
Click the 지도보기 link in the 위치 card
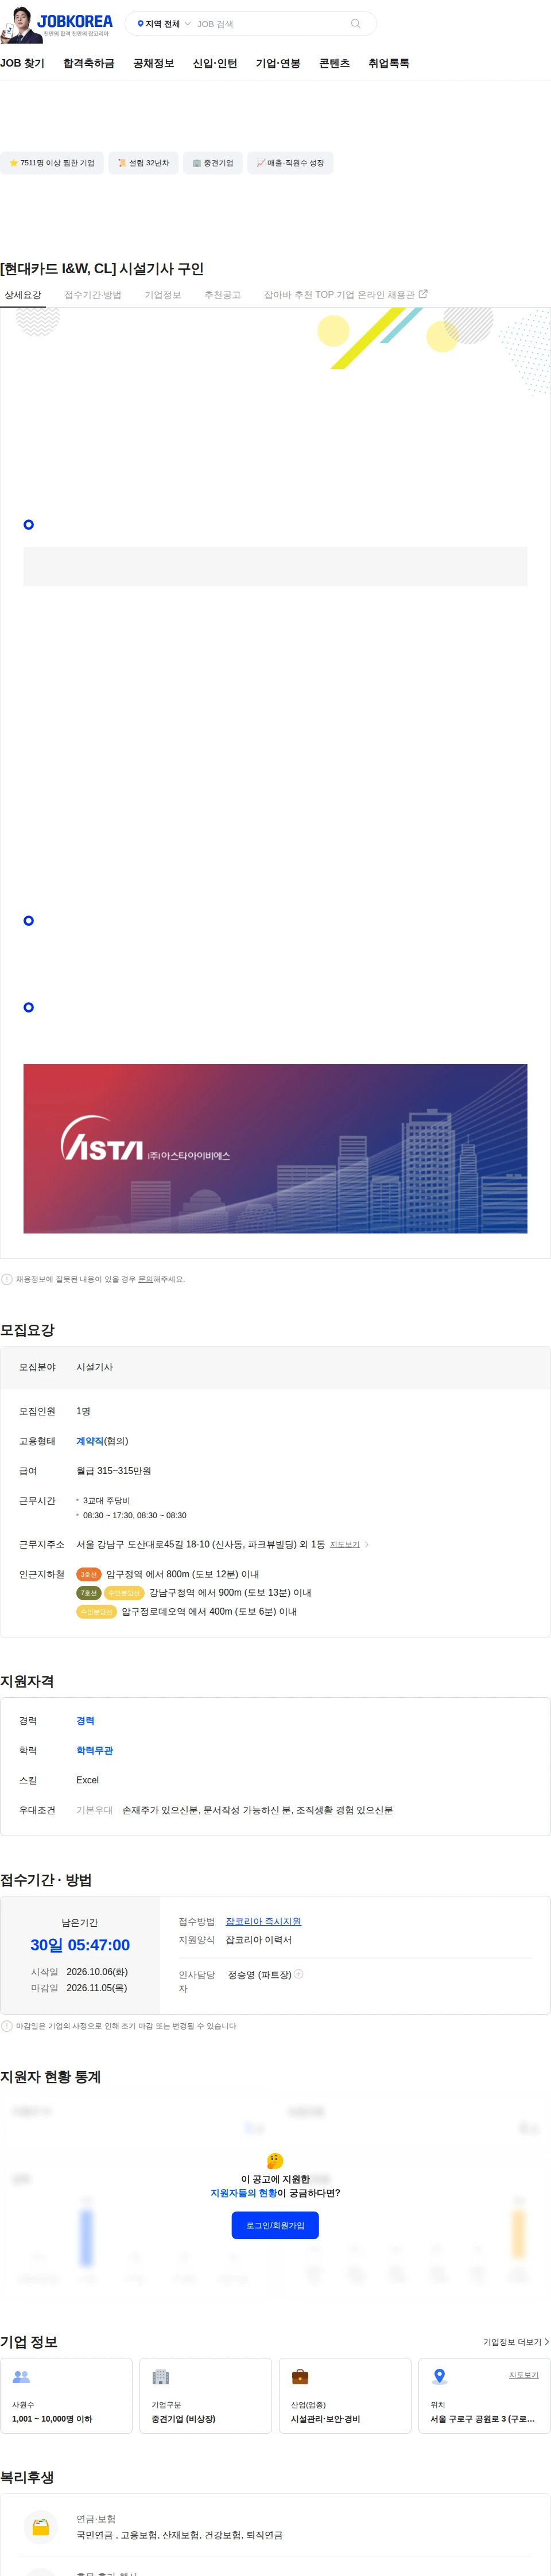[524, 2375]
